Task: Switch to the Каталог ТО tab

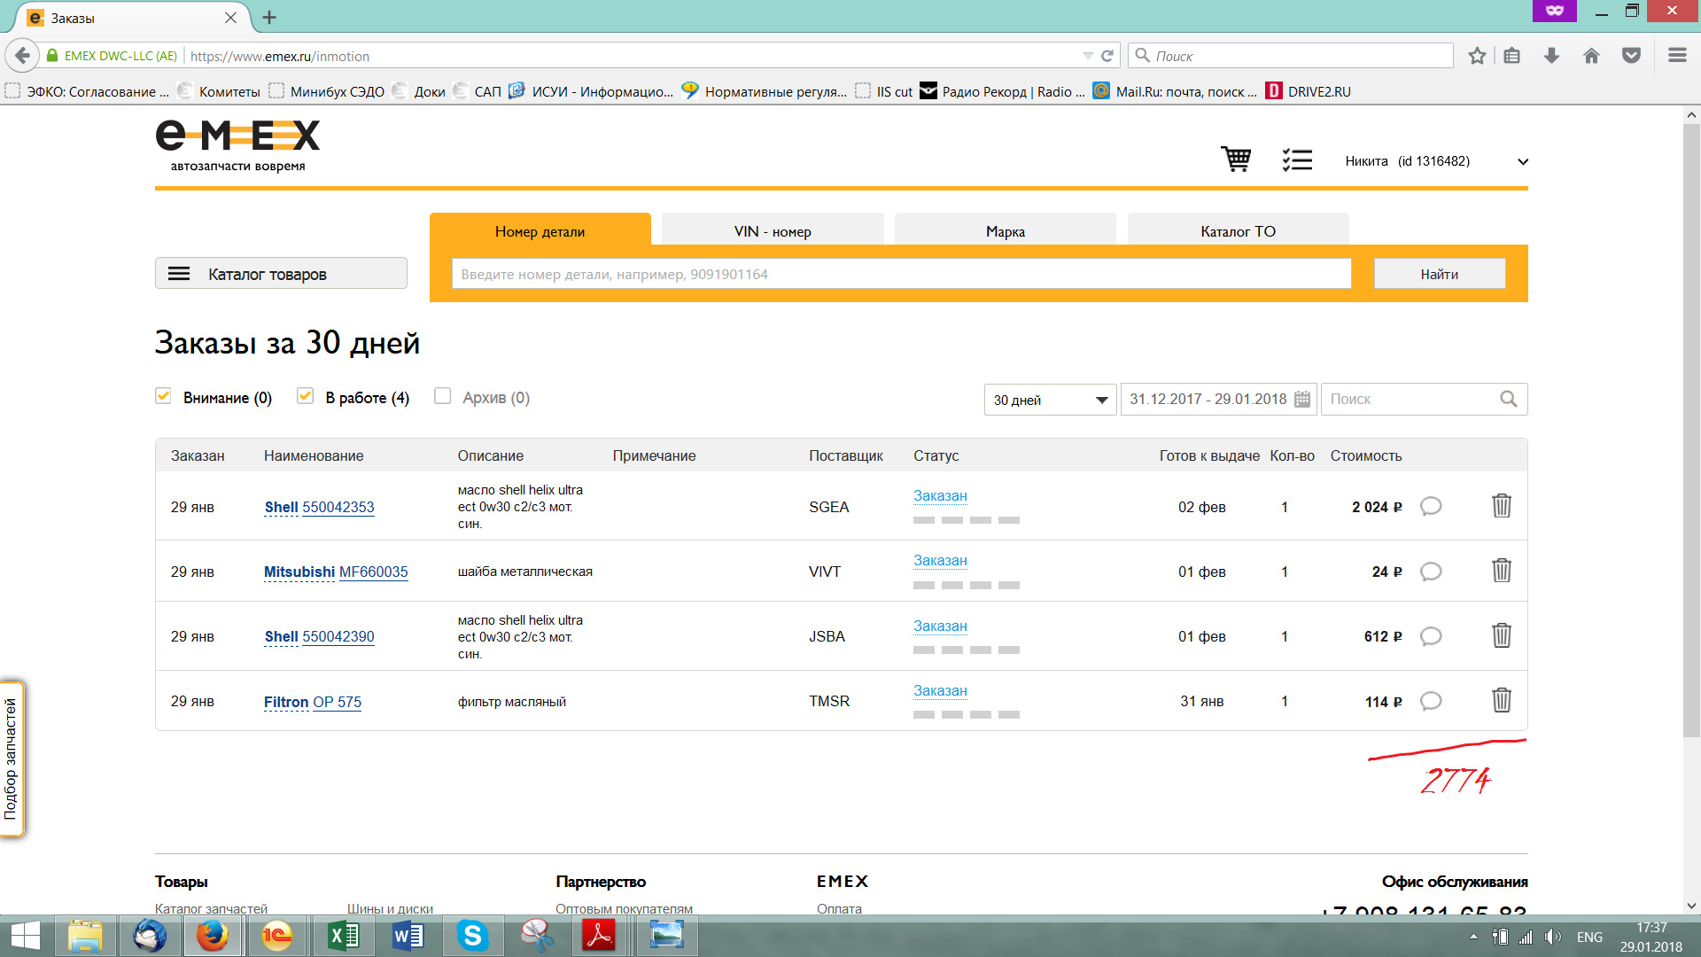Action: click(x=1237, y=231)
